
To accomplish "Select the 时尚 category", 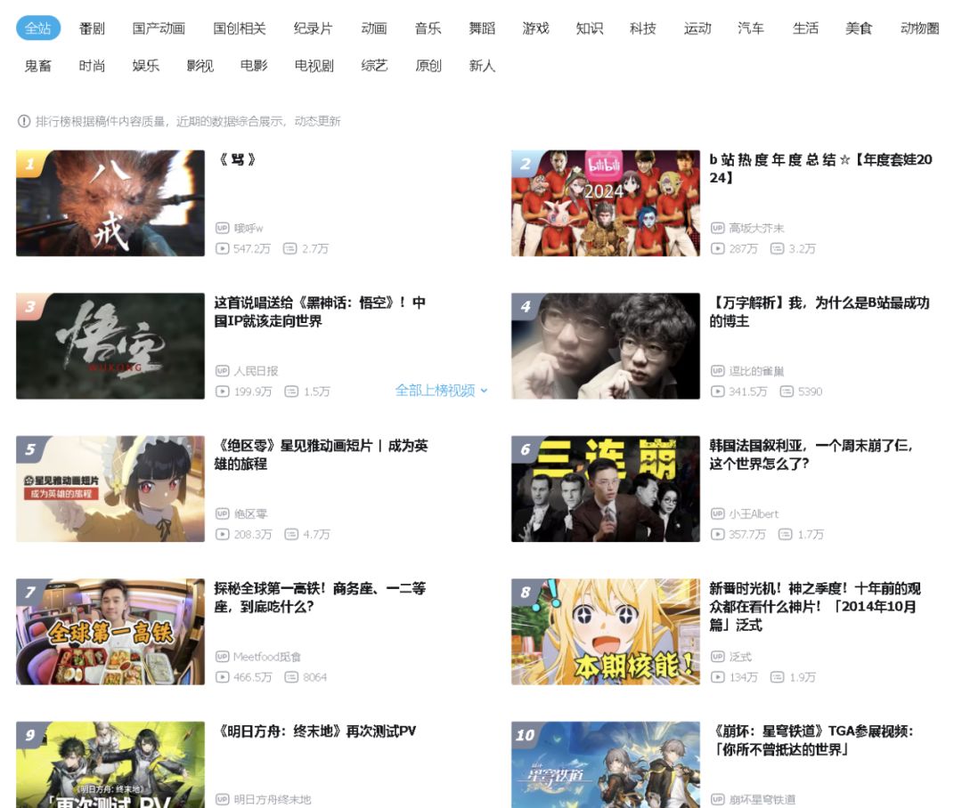I will (x=92, y=66).
